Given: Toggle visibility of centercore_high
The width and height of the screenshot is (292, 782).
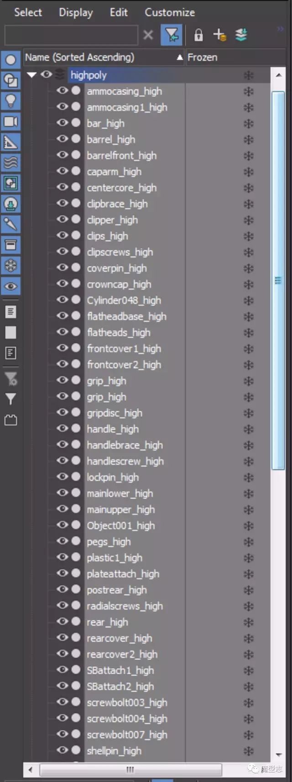Looking at the screenshot, I should tap(63, 187).
